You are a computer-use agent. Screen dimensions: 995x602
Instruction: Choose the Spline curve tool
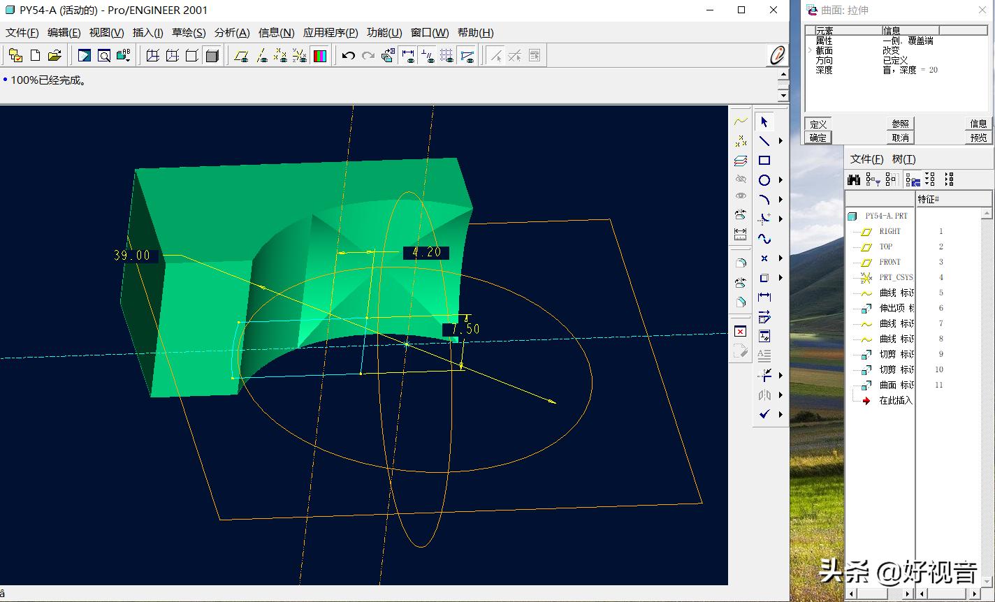click(x=764, y=239)
